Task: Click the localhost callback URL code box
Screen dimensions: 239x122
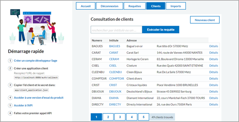Action: [36, 77]
